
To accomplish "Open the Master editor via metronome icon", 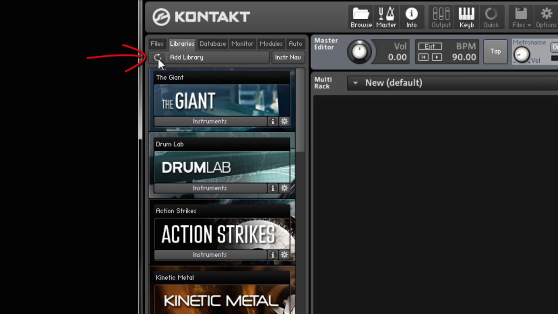I will pyautogui.click(x=386, y=17).
